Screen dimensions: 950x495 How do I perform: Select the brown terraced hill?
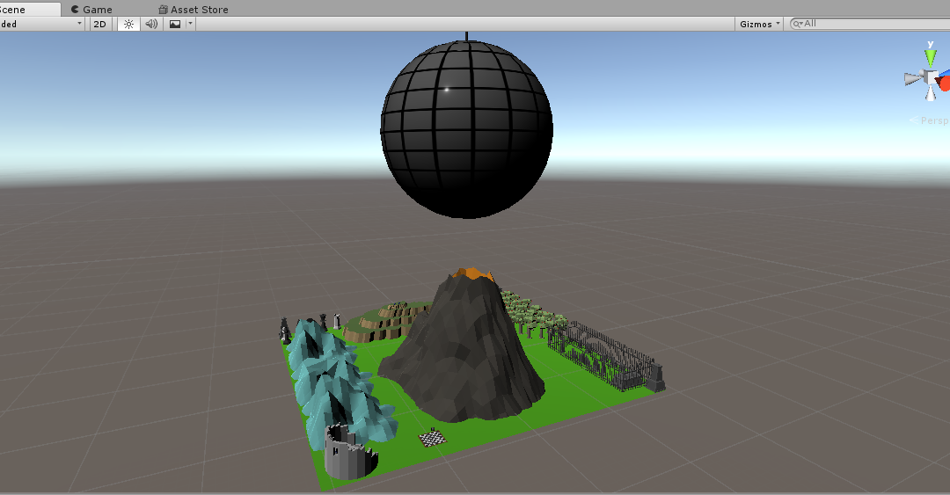click(388, 322)
